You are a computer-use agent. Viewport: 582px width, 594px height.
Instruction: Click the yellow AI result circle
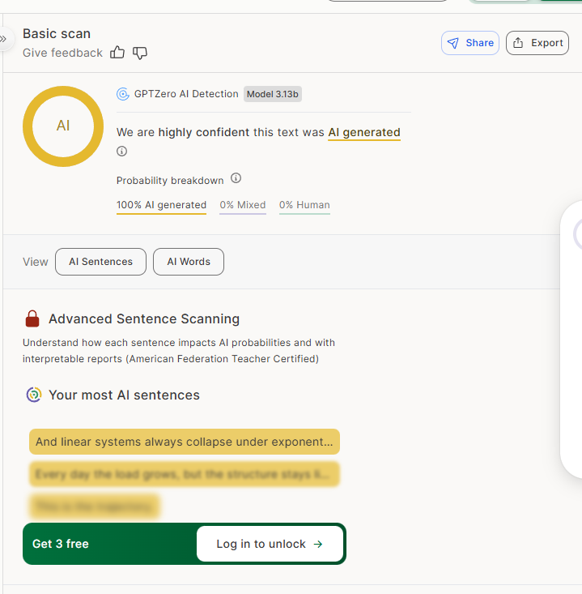[x=63, y=126]
